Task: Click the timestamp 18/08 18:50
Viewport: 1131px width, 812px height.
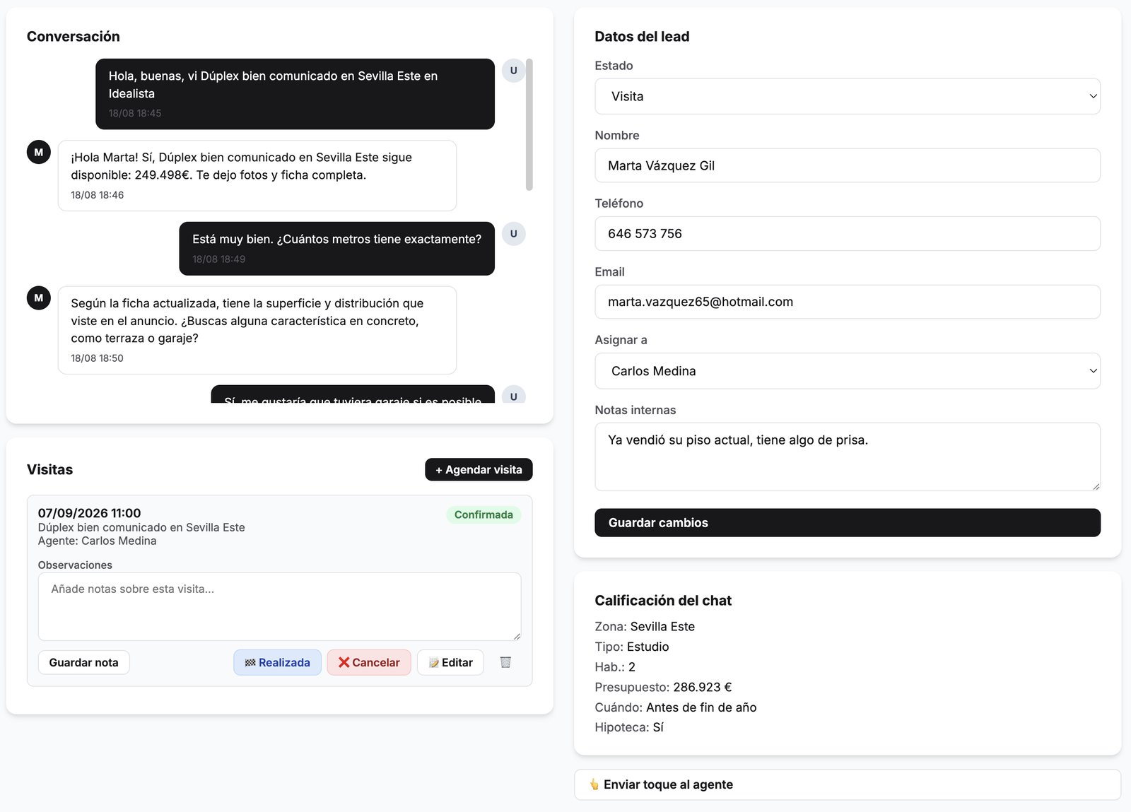Action: click(x=98, y=358)
